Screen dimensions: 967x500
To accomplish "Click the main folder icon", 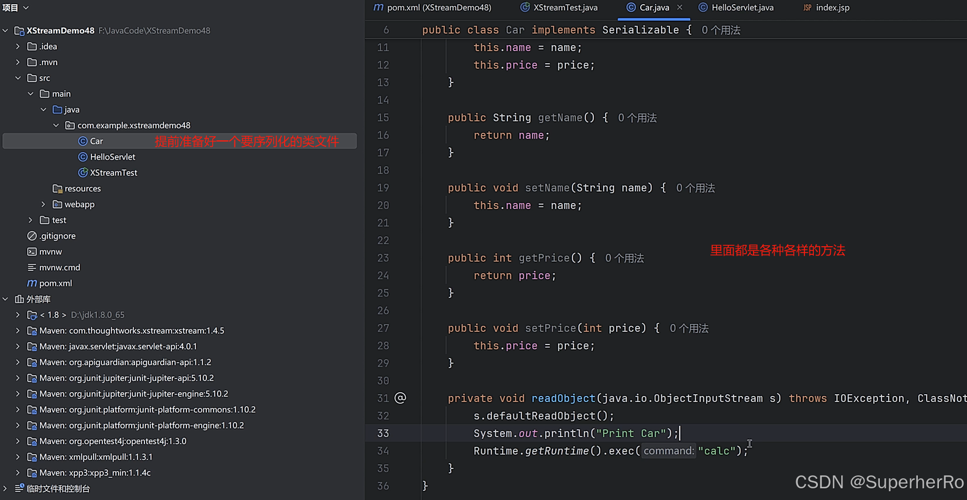I will (x=44, y=94).
